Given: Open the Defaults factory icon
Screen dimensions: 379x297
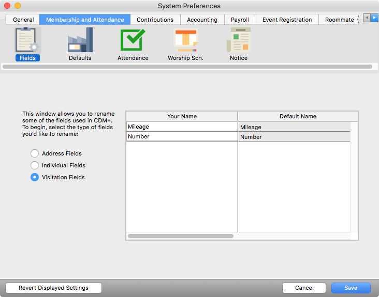Looking at the screenshot, I should click(x=80, y=41).
